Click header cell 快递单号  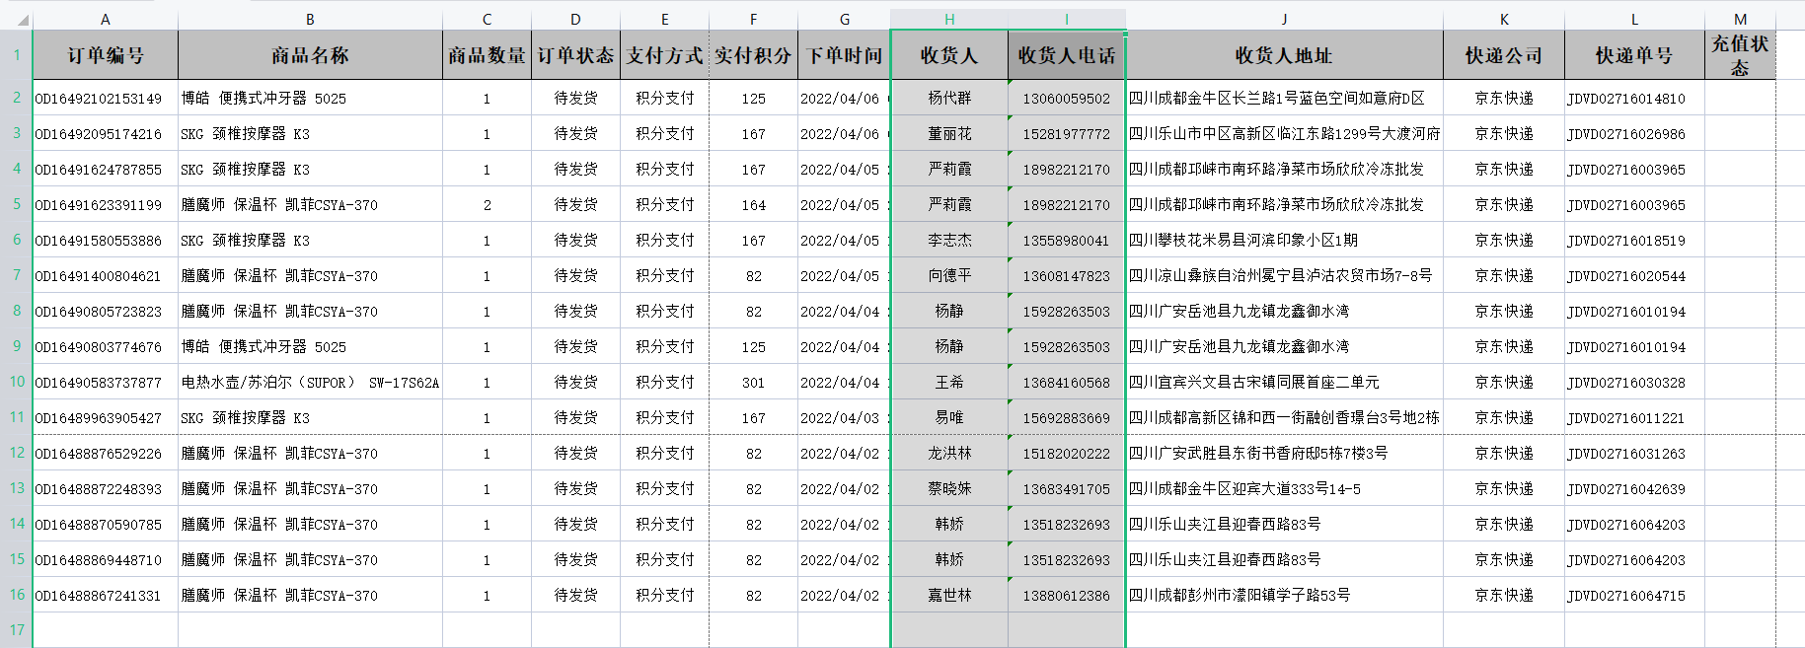point(1634,55)
